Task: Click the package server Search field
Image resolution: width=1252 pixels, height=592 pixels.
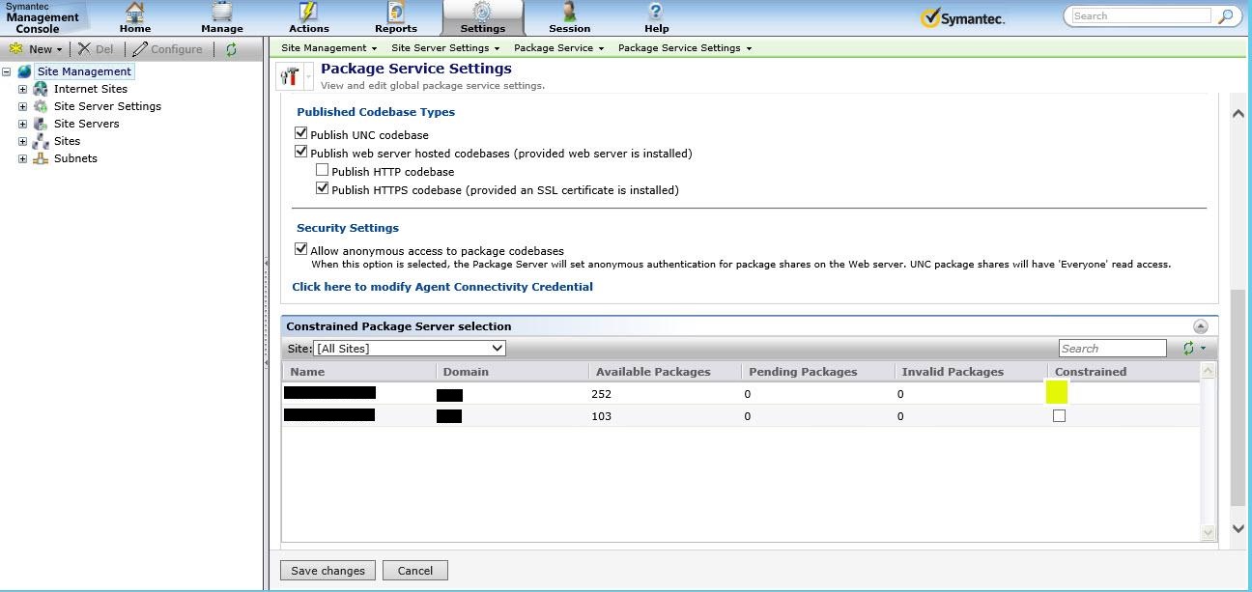Action: (1111, 349)
